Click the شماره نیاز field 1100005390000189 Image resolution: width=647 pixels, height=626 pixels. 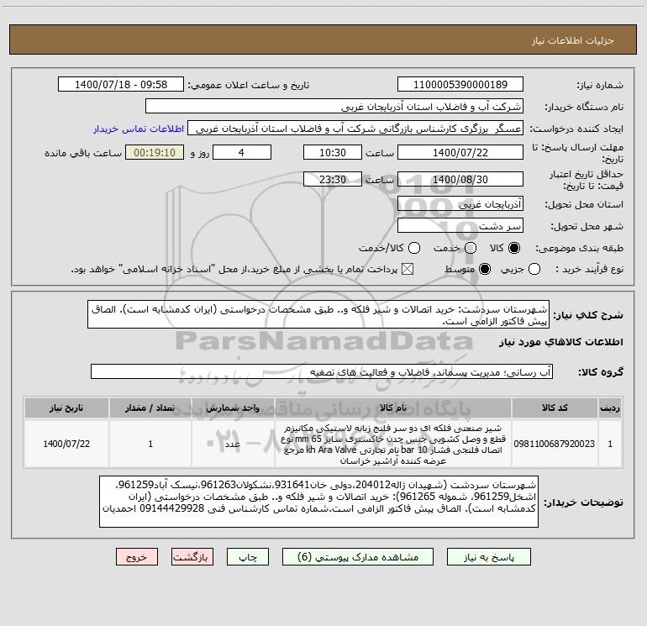pyautogui.click(x=460, y=85)
